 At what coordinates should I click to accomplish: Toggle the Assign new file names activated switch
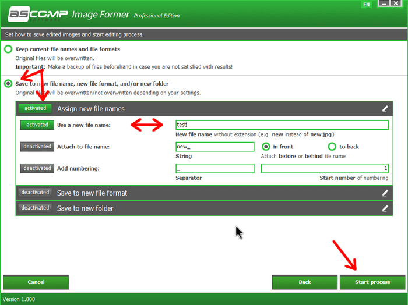tap(35, 108)
